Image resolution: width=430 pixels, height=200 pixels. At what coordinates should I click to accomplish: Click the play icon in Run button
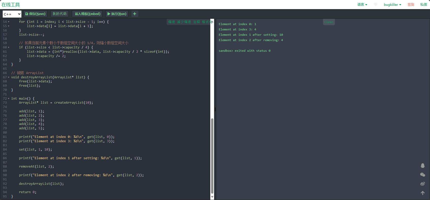tap(109, 14)
